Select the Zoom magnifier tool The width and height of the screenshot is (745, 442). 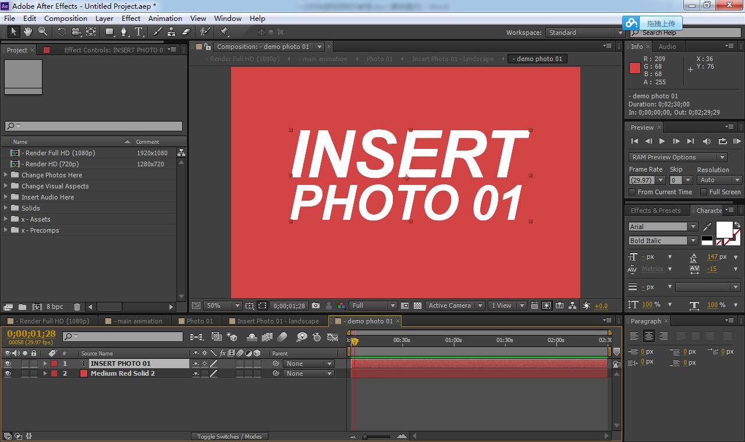click(x=42, y=32)
